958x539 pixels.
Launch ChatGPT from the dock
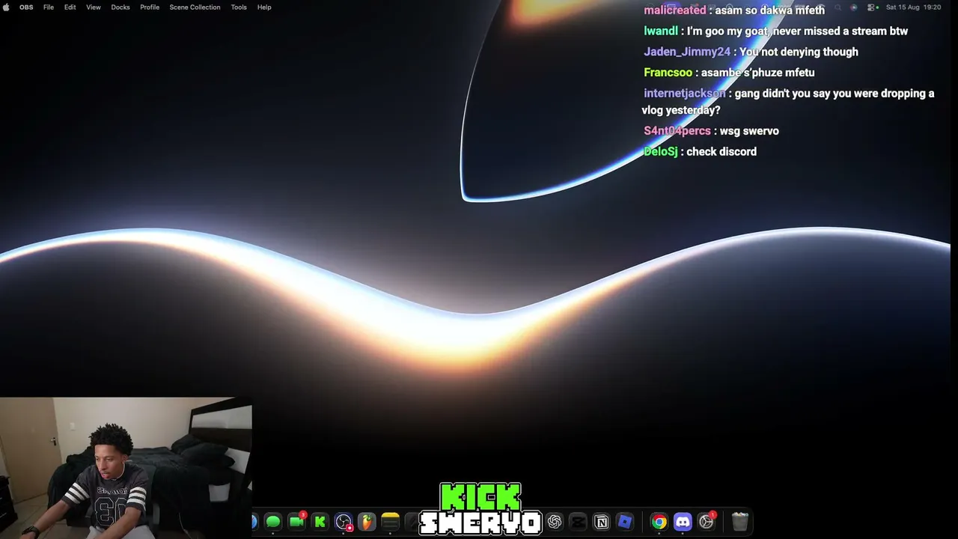(555, 522)
